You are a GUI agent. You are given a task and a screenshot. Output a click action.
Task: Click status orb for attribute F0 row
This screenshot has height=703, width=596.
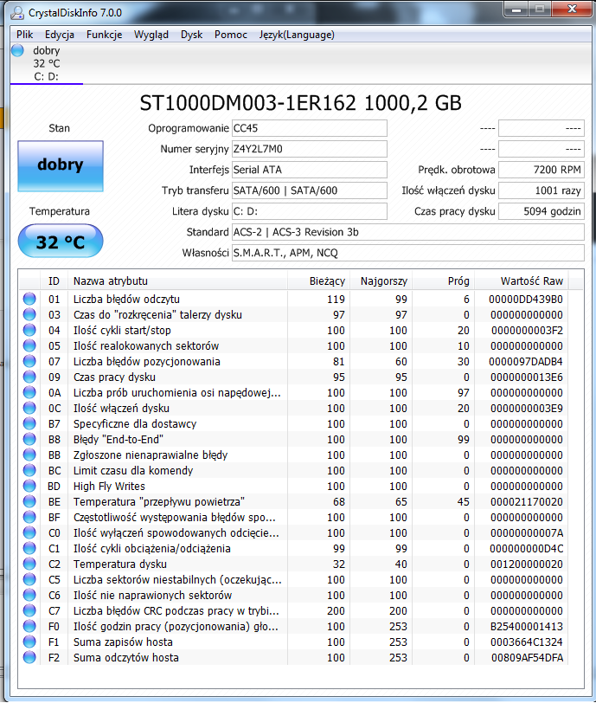tap(29, 626)
